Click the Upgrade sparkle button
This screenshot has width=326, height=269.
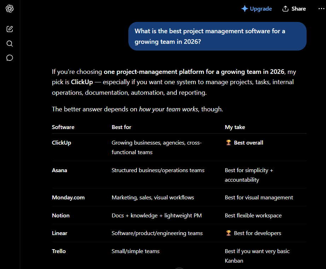coord(256,9)
